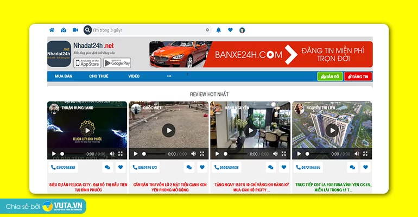Play the Thuận Hưng Land video via the center button
Viewport: 418px width, 217px height.
[x=87, y=130]
